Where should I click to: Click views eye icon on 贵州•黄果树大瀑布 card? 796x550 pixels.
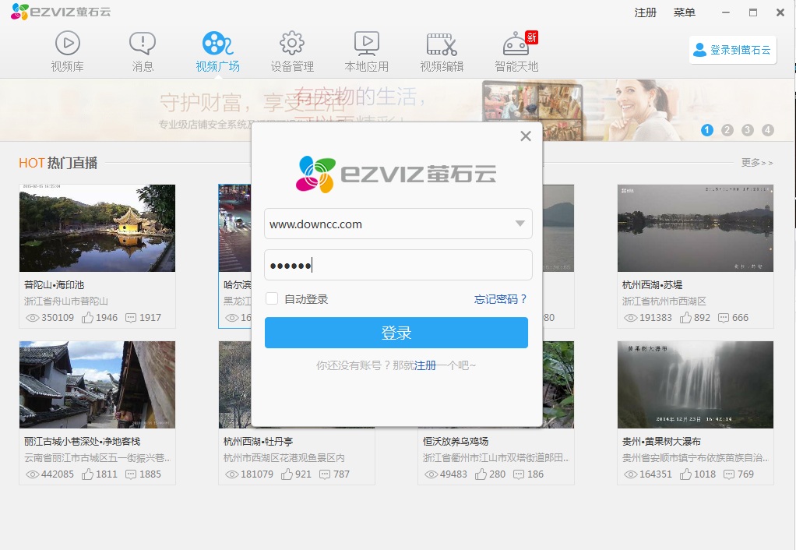[631, 474]
